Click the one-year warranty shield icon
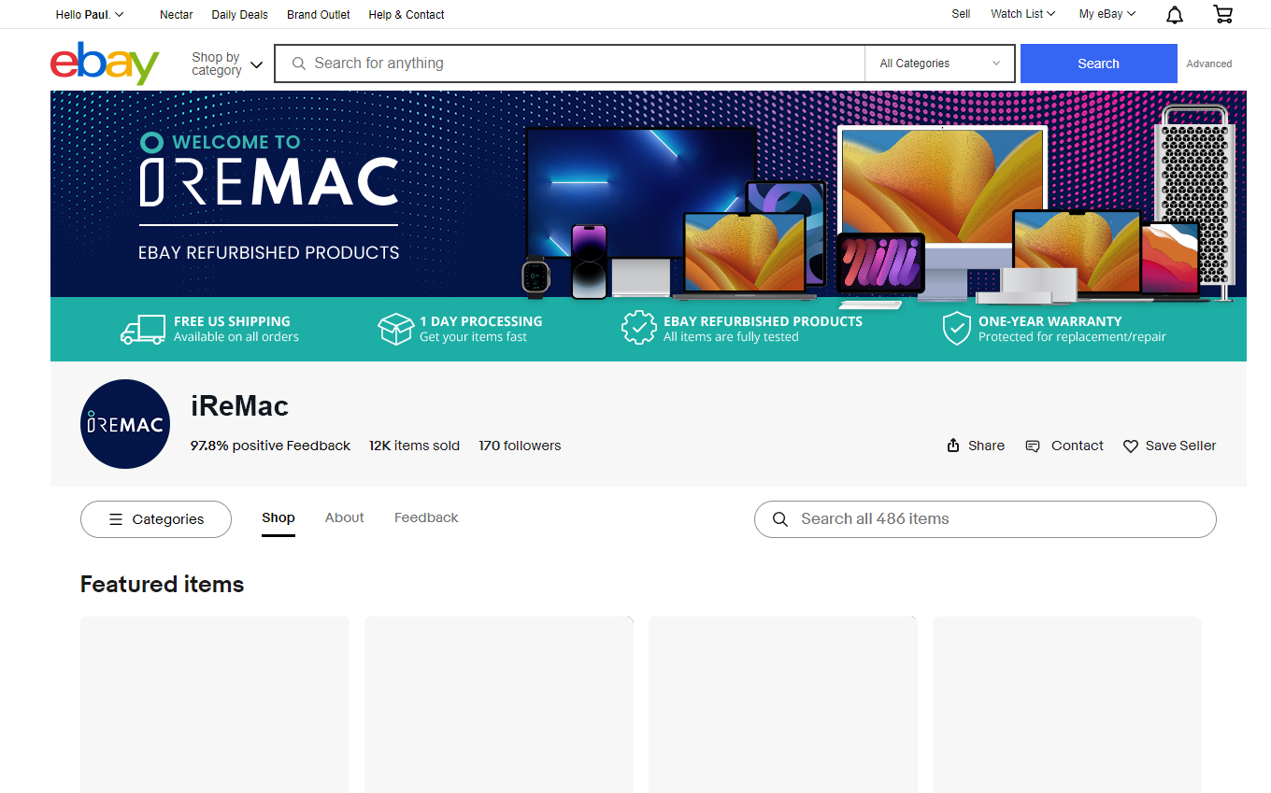Viewport: 1271px width, 793px height. [x=956, y=329]
